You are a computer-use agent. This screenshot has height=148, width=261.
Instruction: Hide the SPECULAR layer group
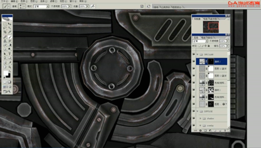pos(194,54)
